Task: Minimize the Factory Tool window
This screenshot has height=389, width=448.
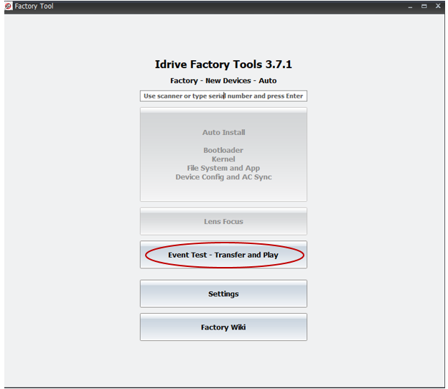Action: tap(410, 6)
